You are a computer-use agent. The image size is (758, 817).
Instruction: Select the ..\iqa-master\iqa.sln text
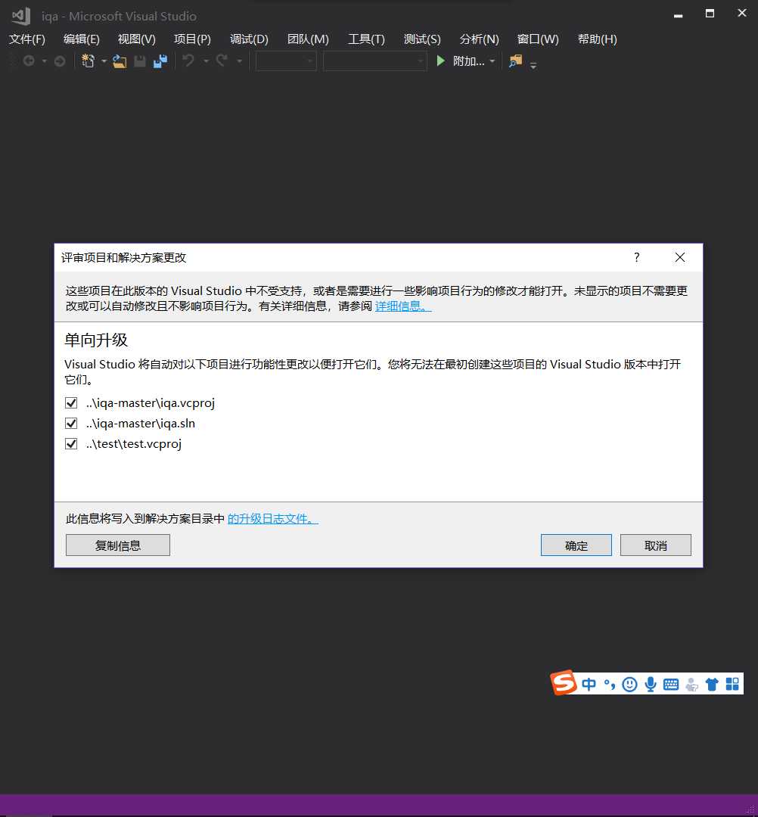[x=141, y=423]
